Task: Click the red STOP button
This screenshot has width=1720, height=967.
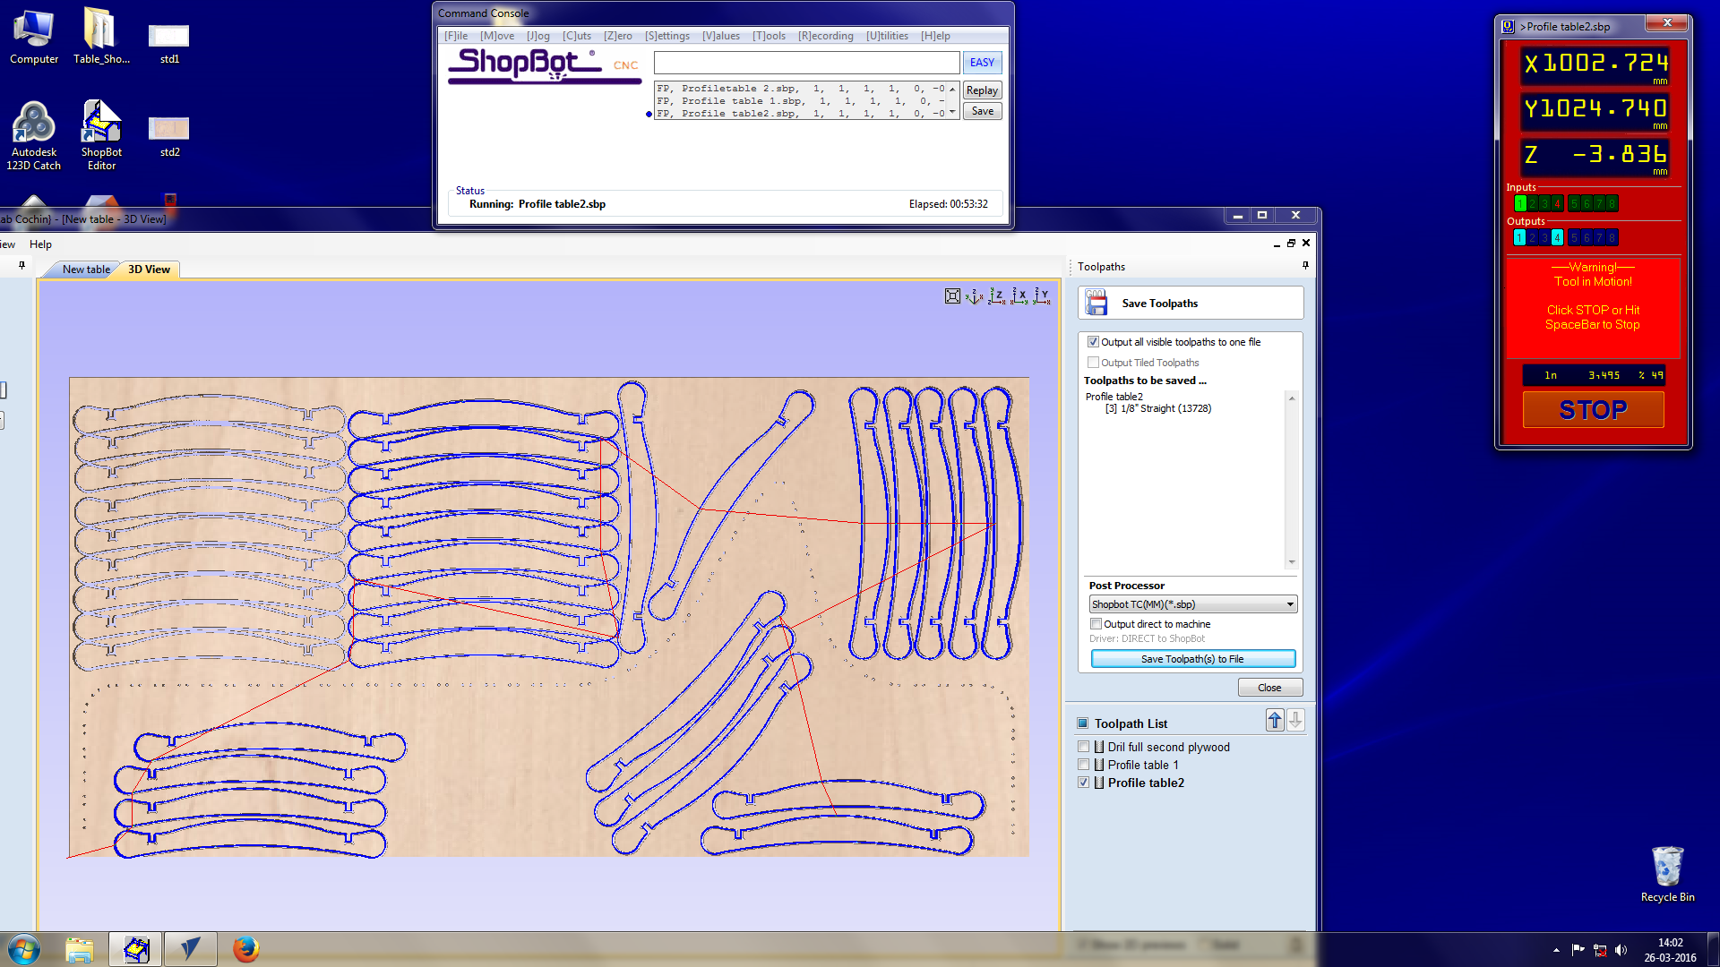Action: tap(1593, 410)
